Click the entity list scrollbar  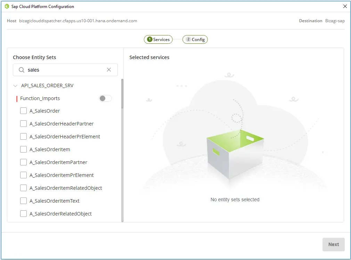click(122, 94)
